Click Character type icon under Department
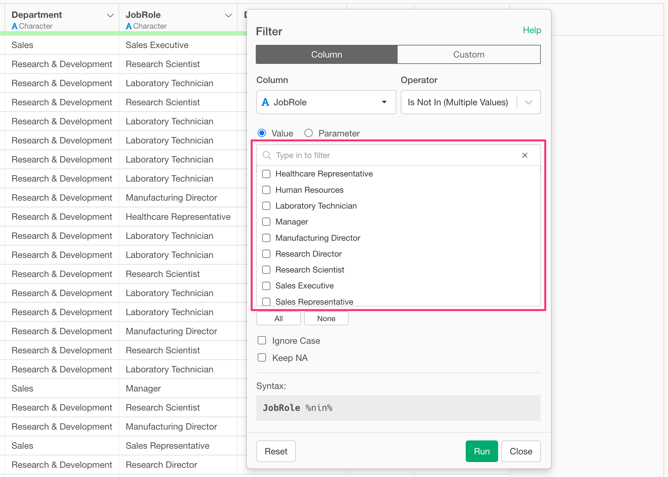 click(x=14, y=26)
